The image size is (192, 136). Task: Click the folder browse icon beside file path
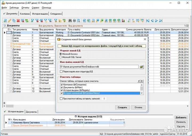pyautogui.click(x=142, y=67)
